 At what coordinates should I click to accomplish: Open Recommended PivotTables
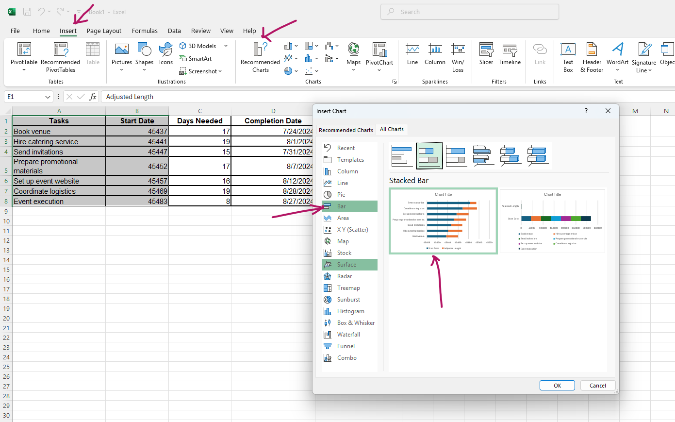click(x=61, y=57)
